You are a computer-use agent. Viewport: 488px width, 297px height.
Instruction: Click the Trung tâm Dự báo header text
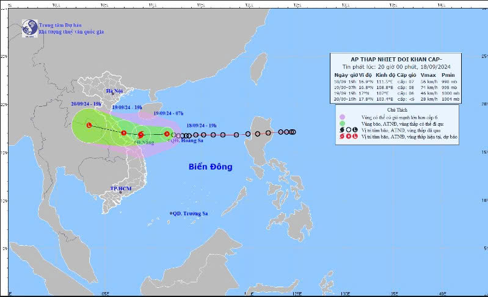point(59,25)
